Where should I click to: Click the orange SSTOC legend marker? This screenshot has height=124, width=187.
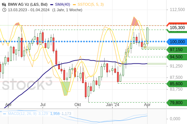(74, 4)
